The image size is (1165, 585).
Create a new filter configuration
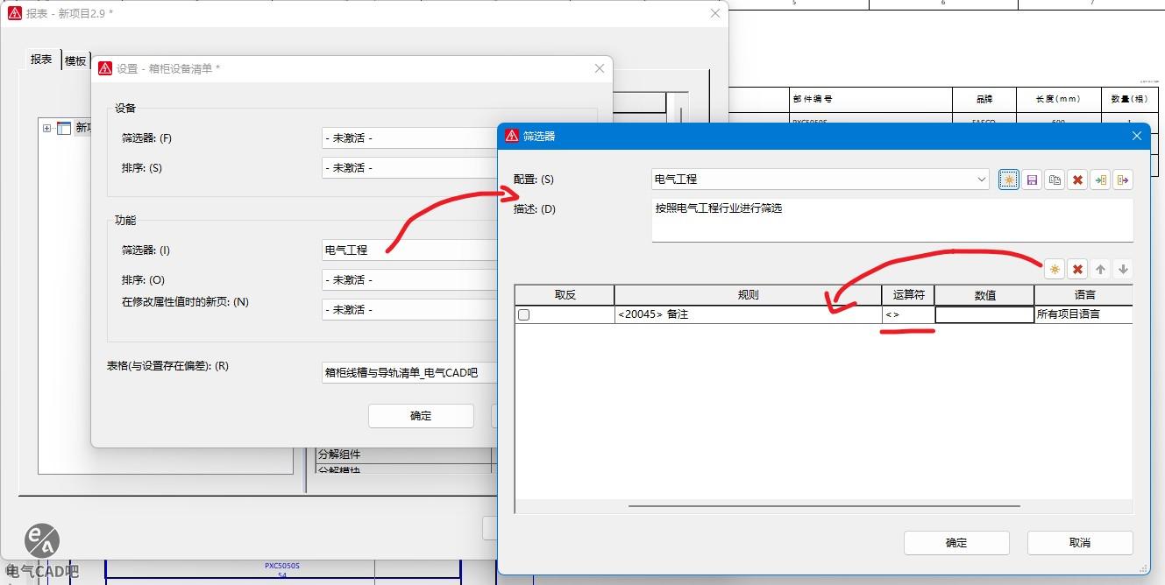pyautogui.click(x=1009, y=180)
